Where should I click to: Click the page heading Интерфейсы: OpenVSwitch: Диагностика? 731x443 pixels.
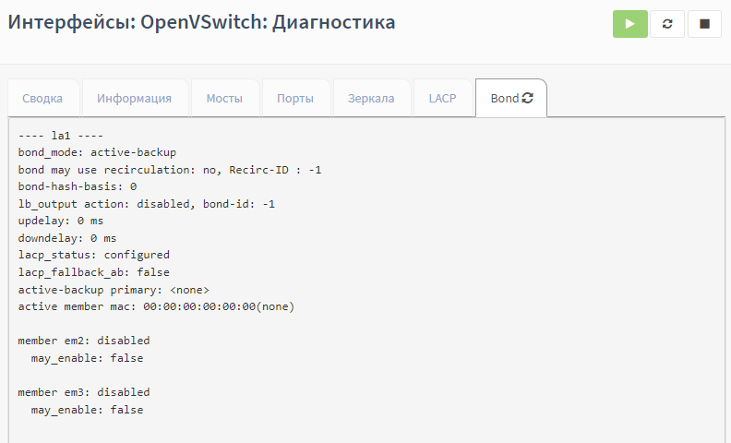point(202,22)
